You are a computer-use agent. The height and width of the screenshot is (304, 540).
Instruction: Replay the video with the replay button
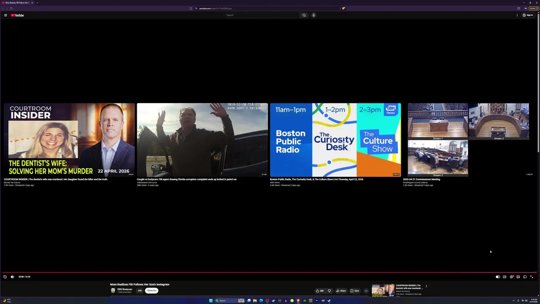coord(5,277)
